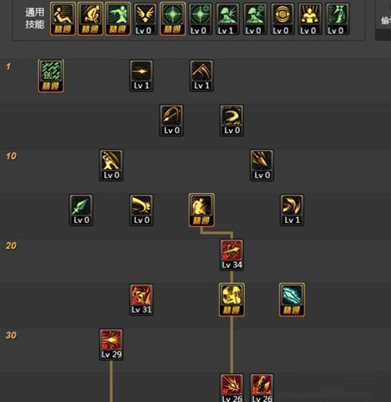Select the golden wings Lv 0 general skill
This screenshot has width=391, height=402.
tap(145, 19)
